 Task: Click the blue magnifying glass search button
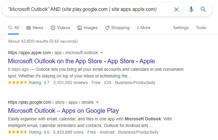click(203, 10)
